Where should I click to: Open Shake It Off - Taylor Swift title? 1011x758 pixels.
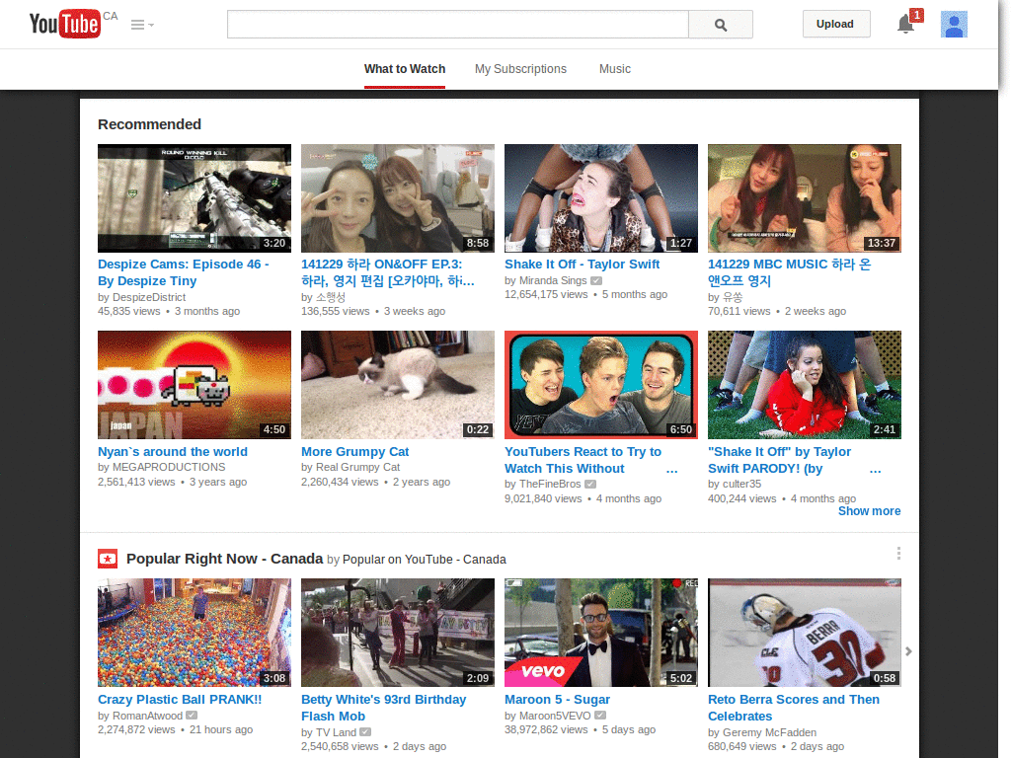(x=582, y=265)
